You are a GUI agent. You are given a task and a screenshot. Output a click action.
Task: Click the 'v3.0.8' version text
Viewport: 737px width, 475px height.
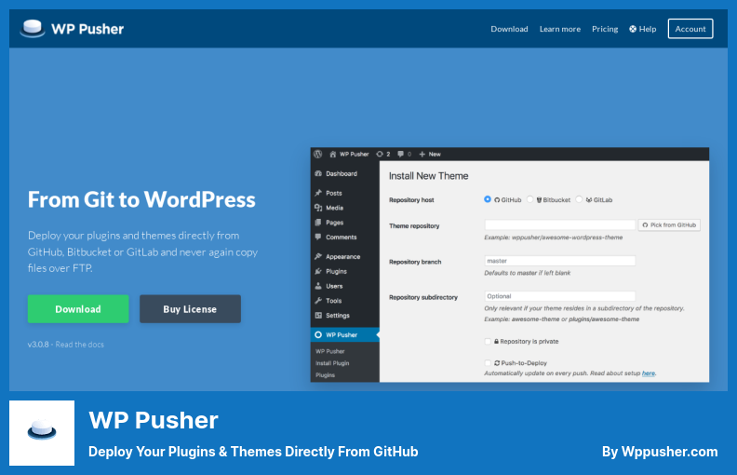click(38, 345)
